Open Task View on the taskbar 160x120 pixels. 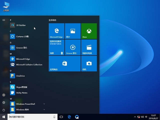[x=61, y=117]
